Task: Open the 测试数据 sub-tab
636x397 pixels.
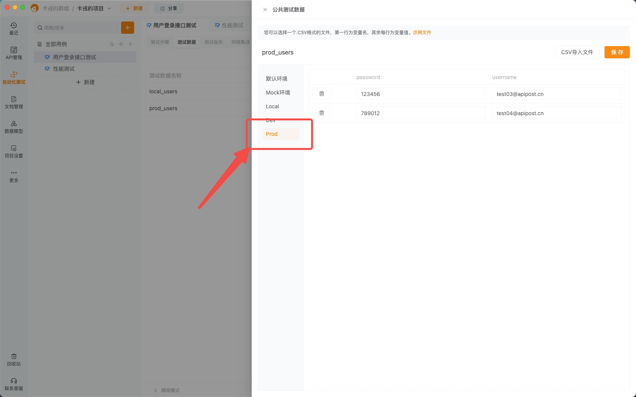Action: 187,42
